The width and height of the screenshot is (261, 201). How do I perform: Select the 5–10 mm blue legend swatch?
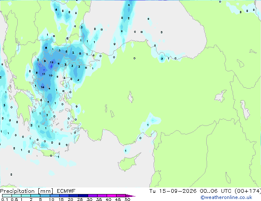(x=45, y=196)
